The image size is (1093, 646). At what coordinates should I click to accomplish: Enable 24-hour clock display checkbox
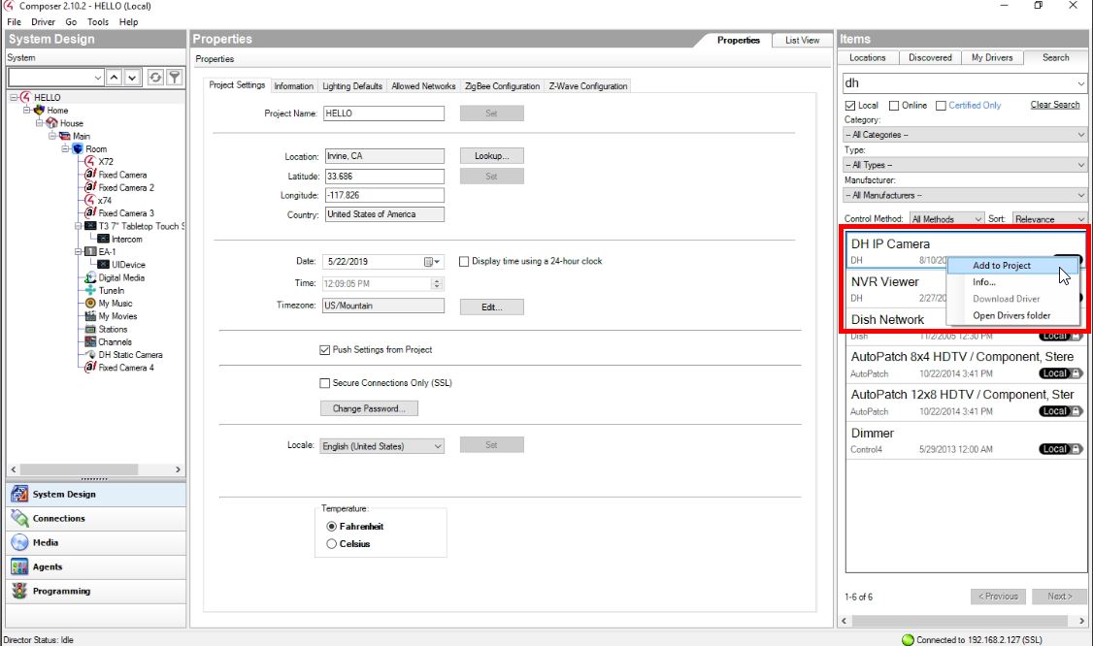click(x=464, y=262)
